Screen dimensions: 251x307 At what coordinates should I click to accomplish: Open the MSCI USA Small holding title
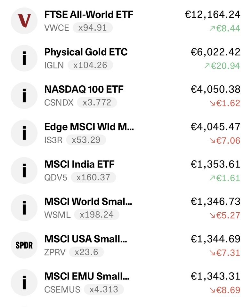[x=85, y=239]
